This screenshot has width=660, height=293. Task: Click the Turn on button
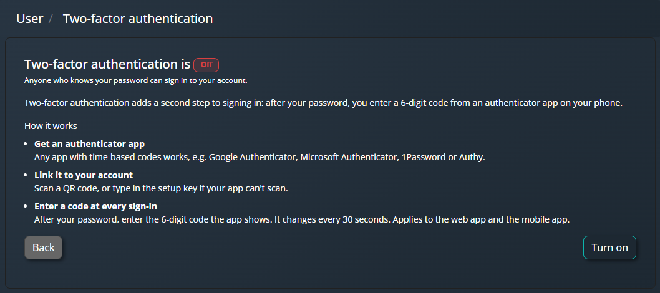pos(609,247)
